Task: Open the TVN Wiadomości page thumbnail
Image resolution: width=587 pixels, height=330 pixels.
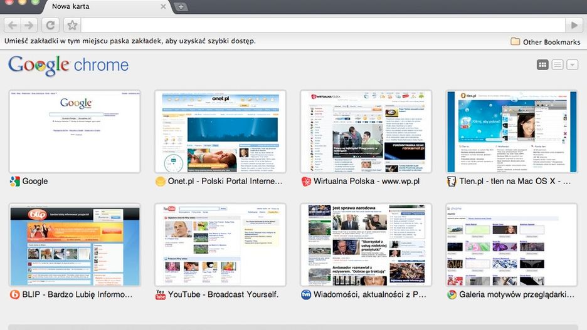Action: point(366,245)
